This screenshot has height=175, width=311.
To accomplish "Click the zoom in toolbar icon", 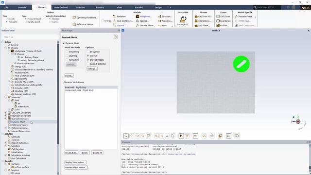I will (156, 136).
